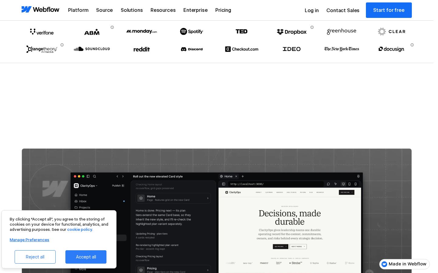The height and width of the screenshot is (273, 438).
Task: Click the TED logo
Action: pos(242,31)
